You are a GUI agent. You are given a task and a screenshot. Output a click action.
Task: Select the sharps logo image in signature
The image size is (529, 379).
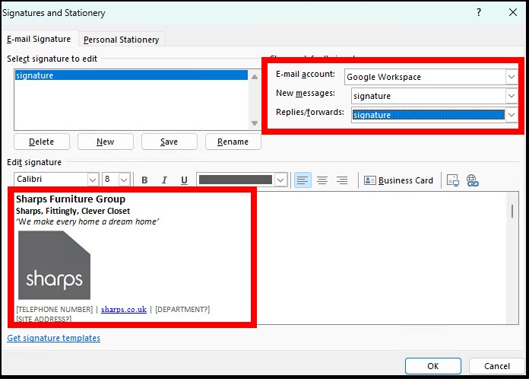(x=54, y=265)
